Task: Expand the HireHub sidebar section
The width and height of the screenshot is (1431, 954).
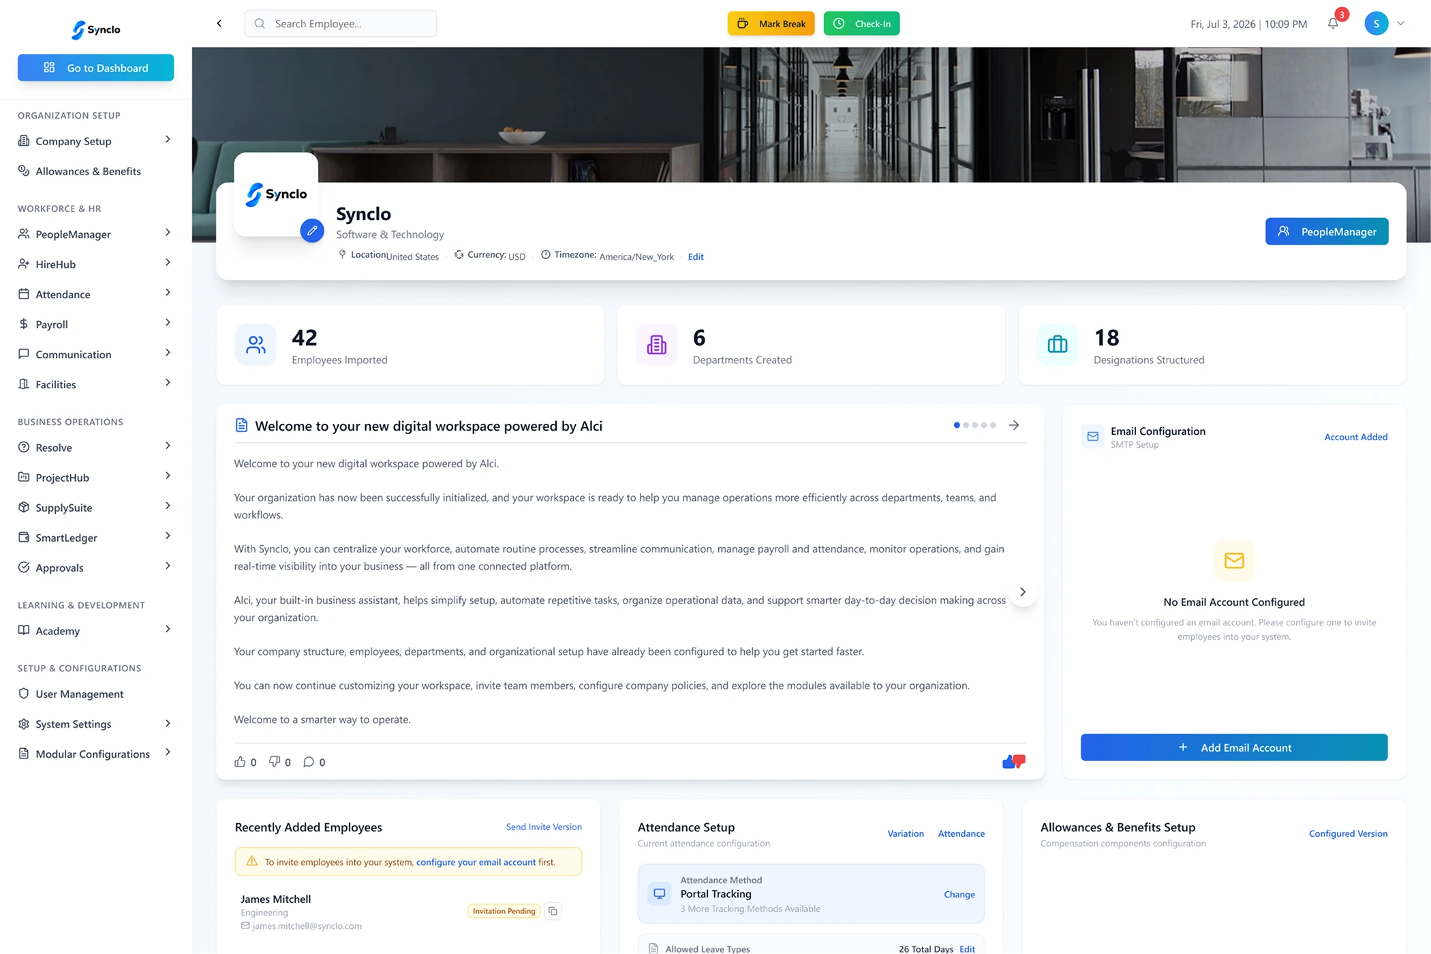Action: pos(95,264)
